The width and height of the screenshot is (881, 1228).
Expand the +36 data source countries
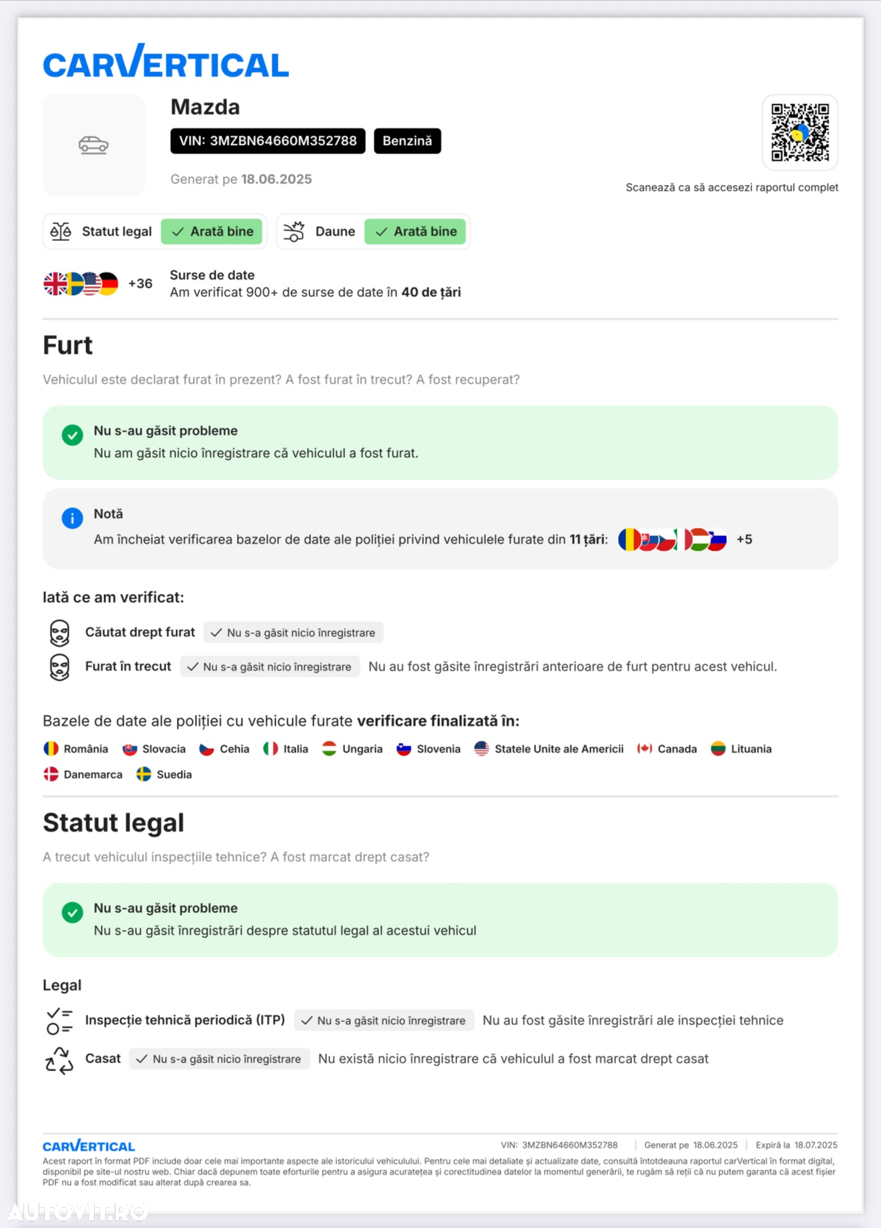coord(140,284)
